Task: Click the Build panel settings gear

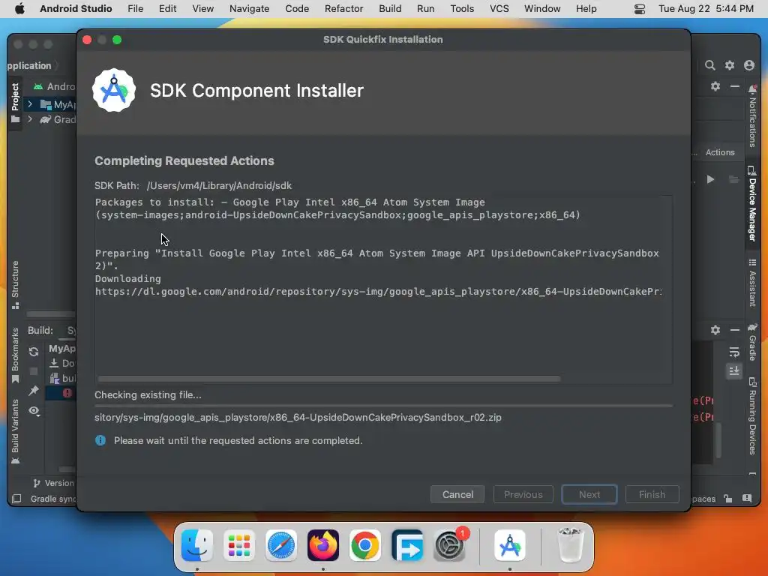Action: (715, 330)
